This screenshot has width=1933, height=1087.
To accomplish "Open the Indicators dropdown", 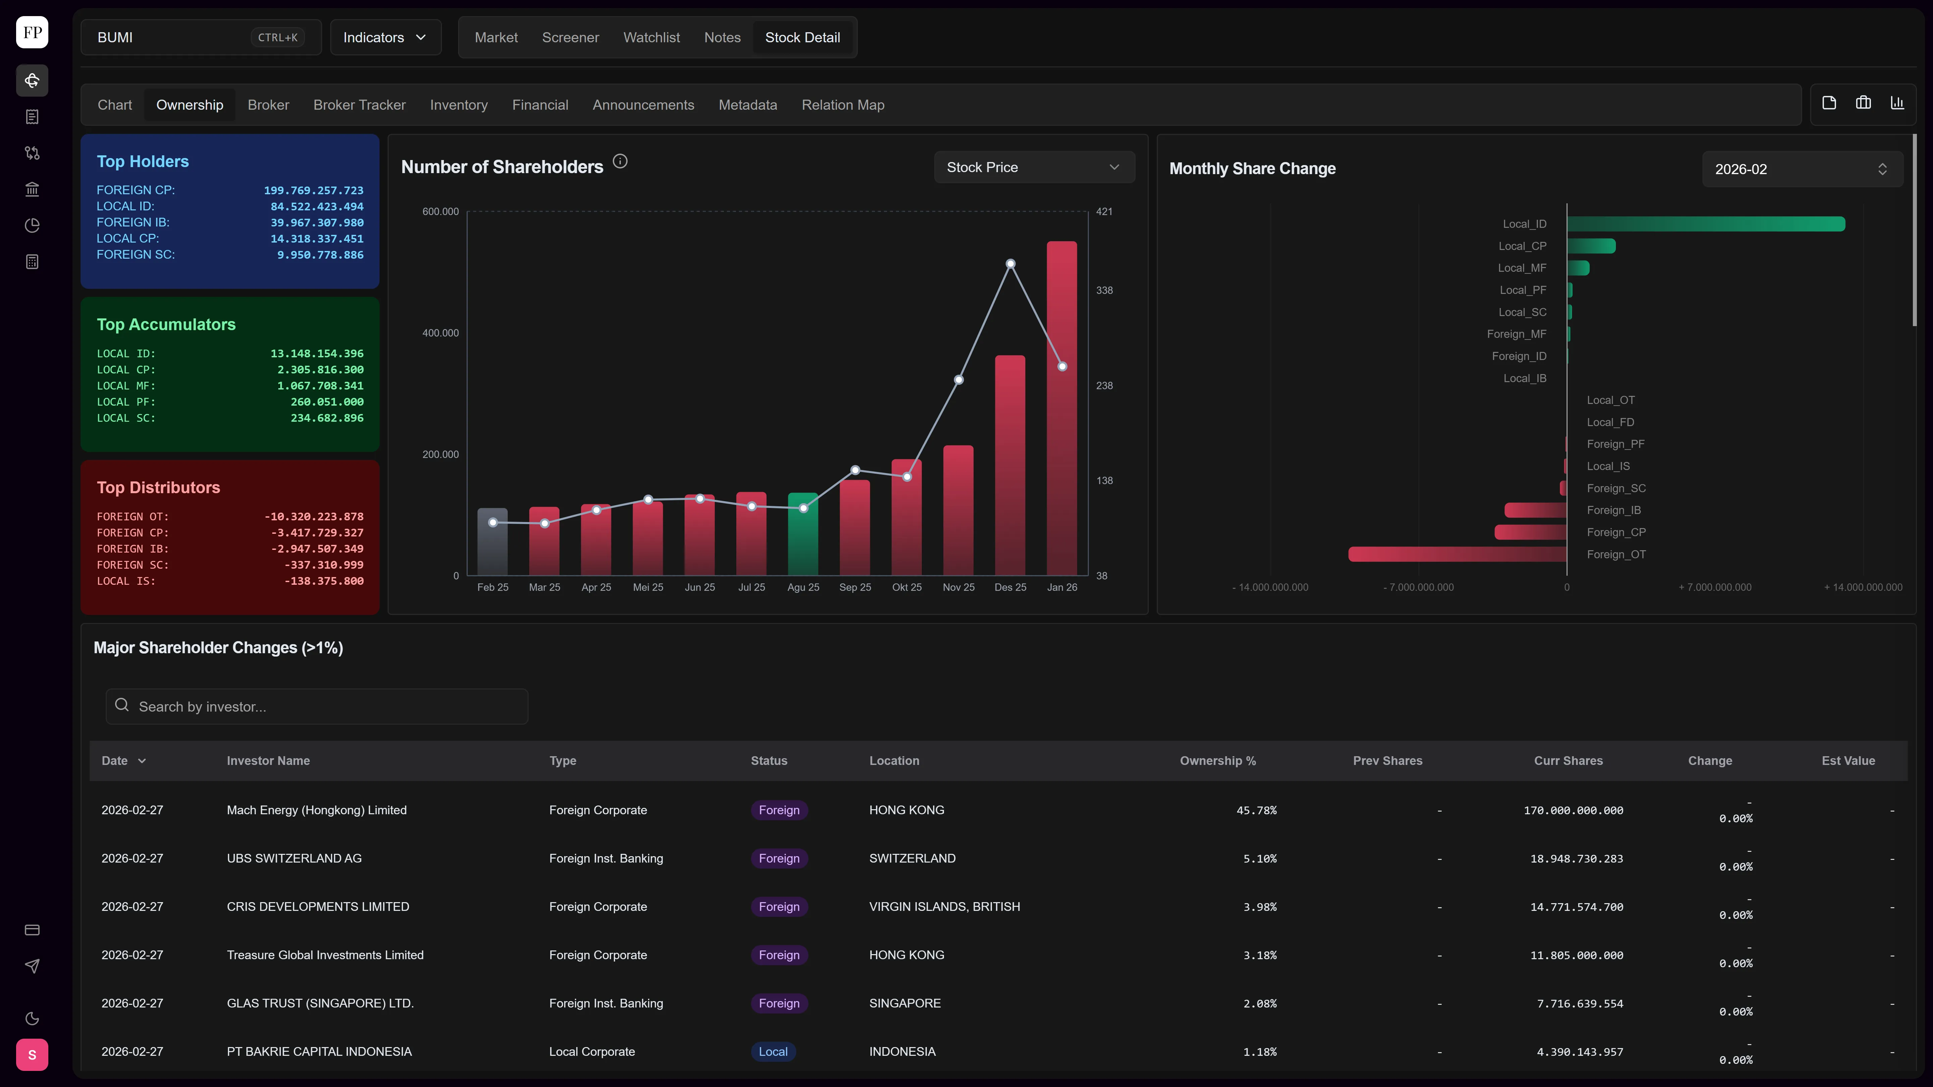I will coord(385,38).
